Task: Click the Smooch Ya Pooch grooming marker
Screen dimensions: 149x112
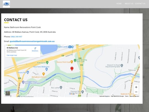Action: pyautogui.click(x=122, y=66)
